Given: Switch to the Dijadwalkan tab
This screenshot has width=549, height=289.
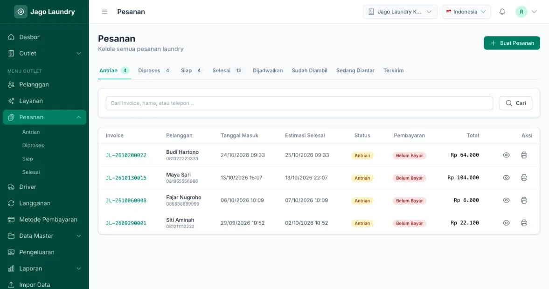Looking at the screenshot, I should pyautogui.click(x=268, y=70).
